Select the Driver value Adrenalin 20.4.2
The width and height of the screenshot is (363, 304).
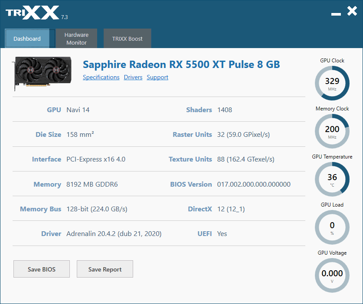pyautogui.click(x=114, y=234)
